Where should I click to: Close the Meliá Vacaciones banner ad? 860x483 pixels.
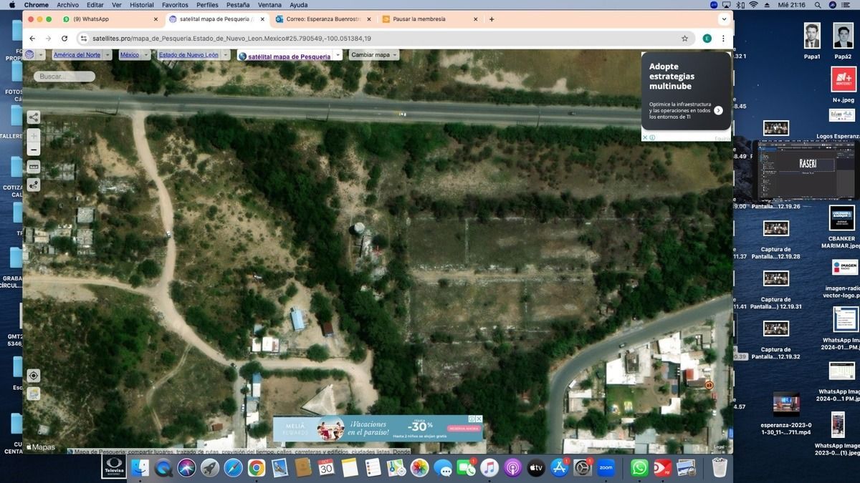[479, 419]
